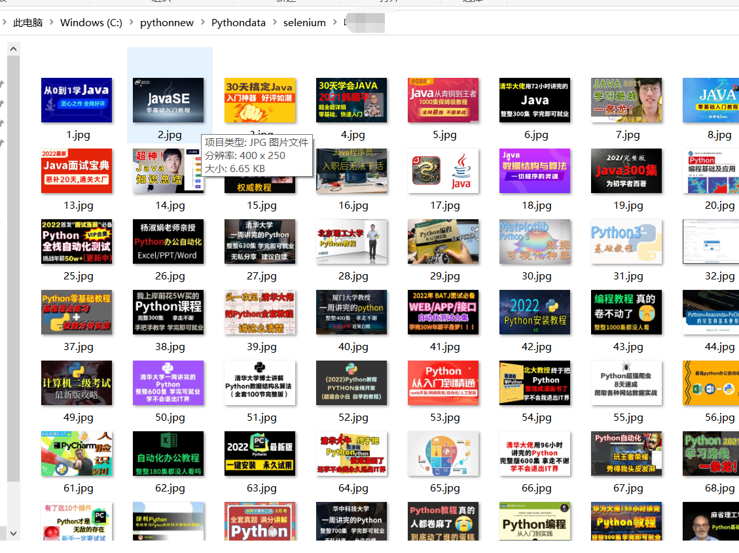Select the 28.jpg thumbnail
Viewport: 739px width, 553px height.
pyautogui.click(x=351, y=241)
